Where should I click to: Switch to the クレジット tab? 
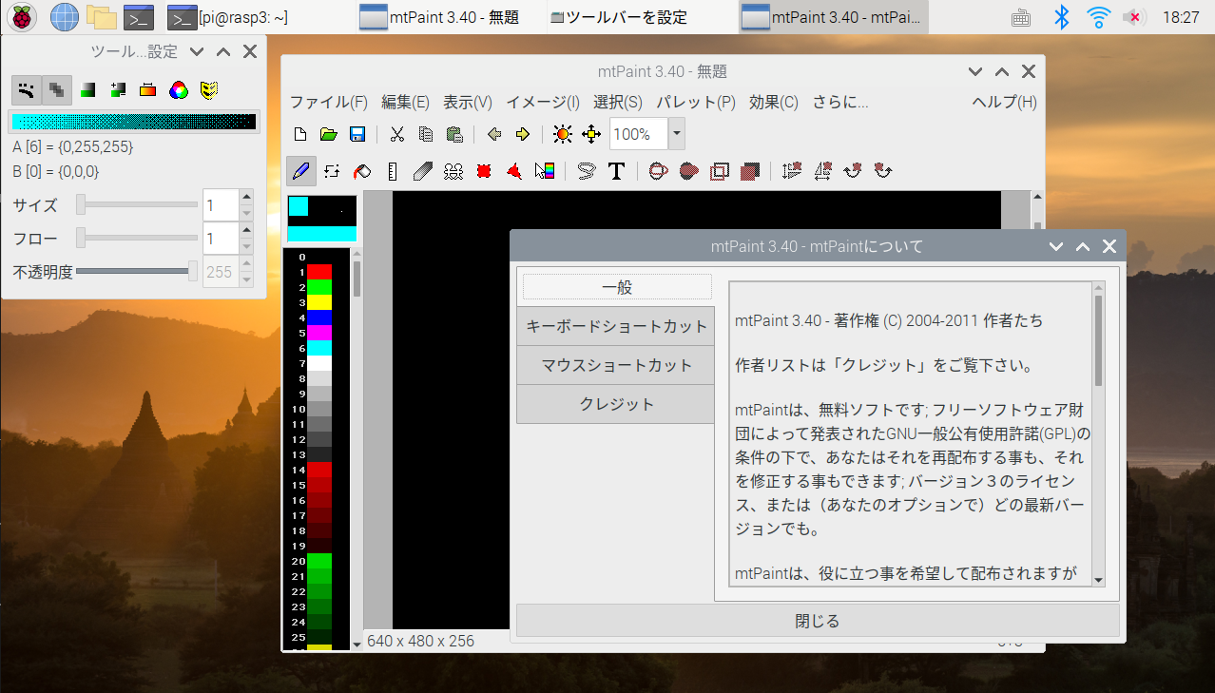(x=614, y=404)
